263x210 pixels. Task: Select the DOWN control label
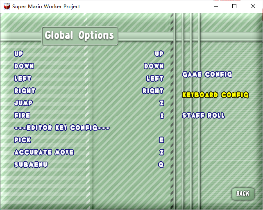pyautogui.click(x=24, y=66)
